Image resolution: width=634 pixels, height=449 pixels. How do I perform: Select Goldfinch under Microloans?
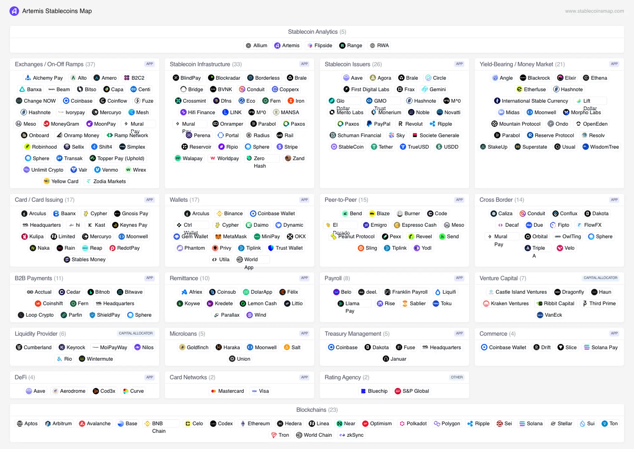click(194, 347)
